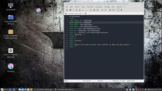Open the File menu
The width and height of the screenshot is (162, 91).
[x=67, y=7]
